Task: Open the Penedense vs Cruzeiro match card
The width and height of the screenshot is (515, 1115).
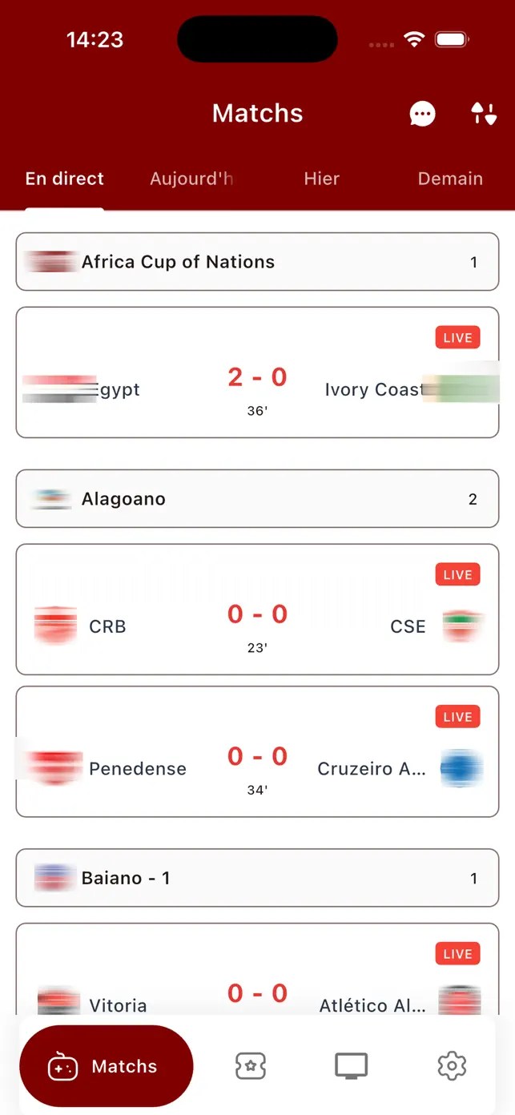Action: click(257, 751)
